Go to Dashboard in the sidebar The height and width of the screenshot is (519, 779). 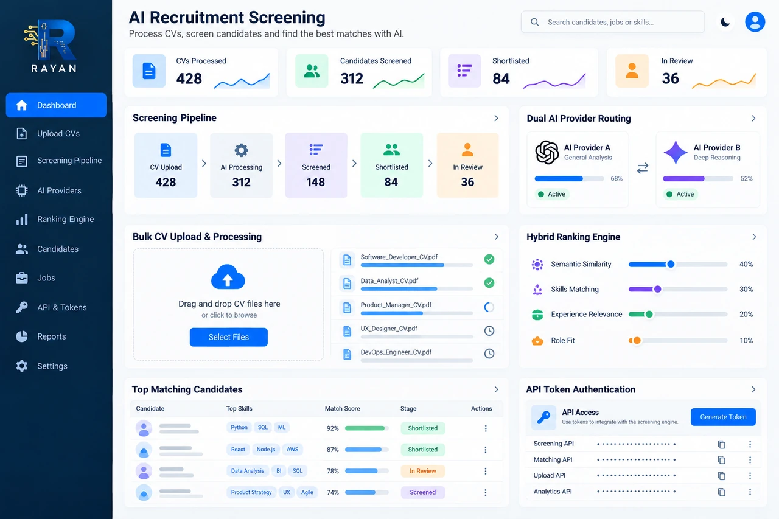click(x=56, y=105)
